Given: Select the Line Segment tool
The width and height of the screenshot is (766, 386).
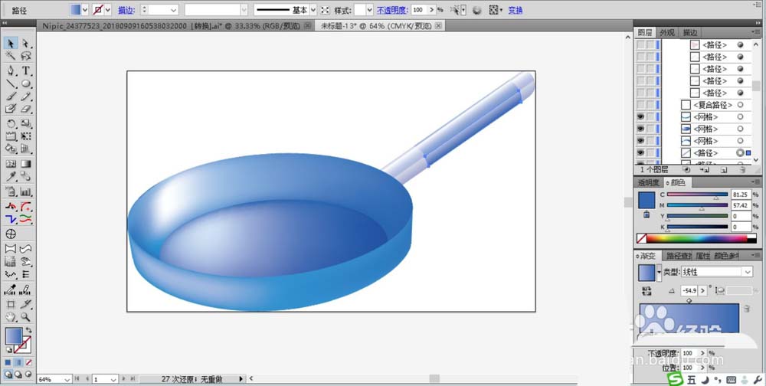Looking at the screenshot, I should (10, 83).
